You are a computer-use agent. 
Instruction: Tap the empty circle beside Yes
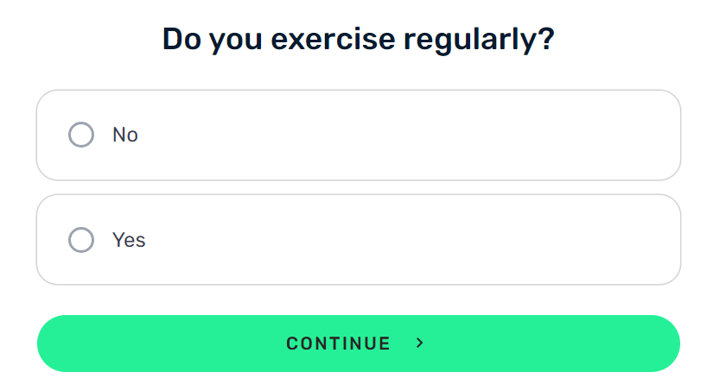[81, 240]
